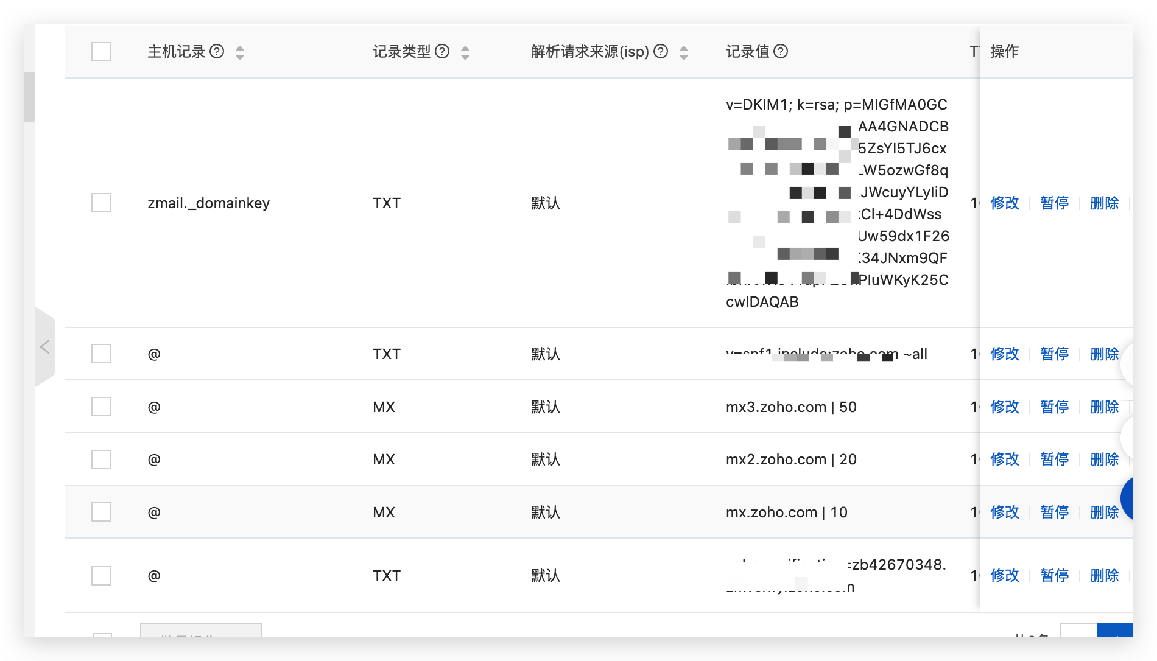Viewport: 1157px width, 661px height.
Task: Select checkbox for mx2.zoho.com record
Action: point(101,460)
